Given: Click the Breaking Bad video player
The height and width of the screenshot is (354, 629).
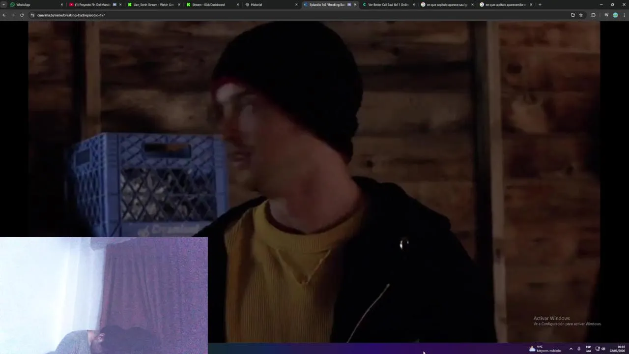Looking at the screenshot, I should (314, 181).
